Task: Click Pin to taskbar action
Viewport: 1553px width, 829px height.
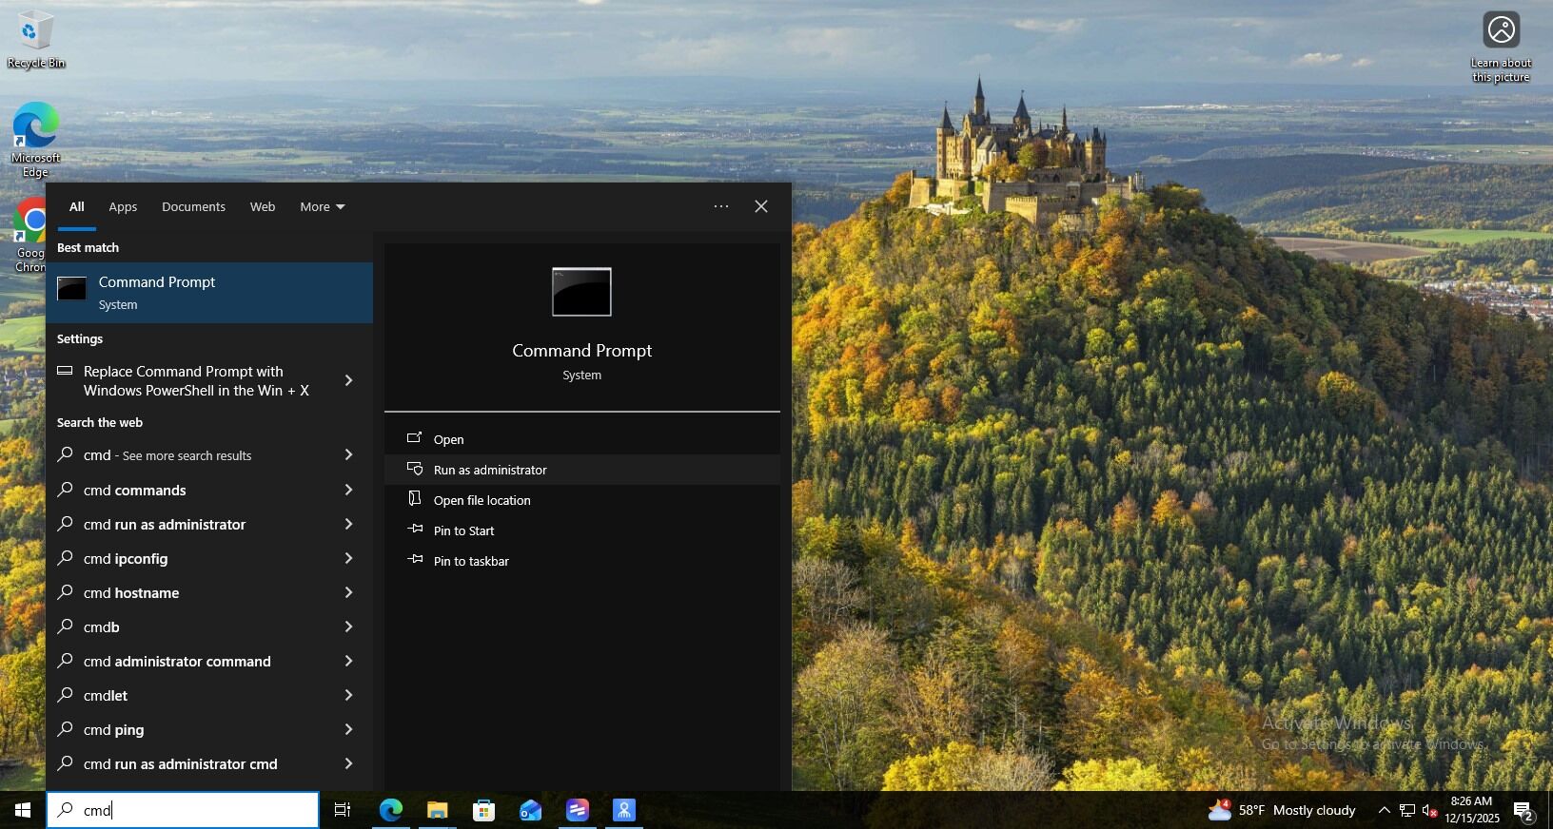Action: (x=581, y=561)
